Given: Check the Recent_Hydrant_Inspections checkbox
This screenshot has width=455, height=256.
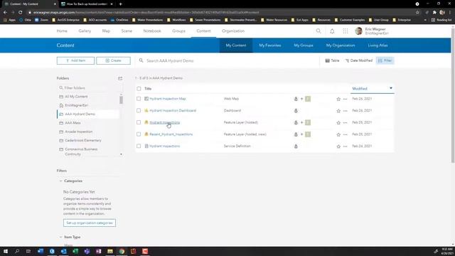Looking at the screenshot, I should click(x=139, y=134).
